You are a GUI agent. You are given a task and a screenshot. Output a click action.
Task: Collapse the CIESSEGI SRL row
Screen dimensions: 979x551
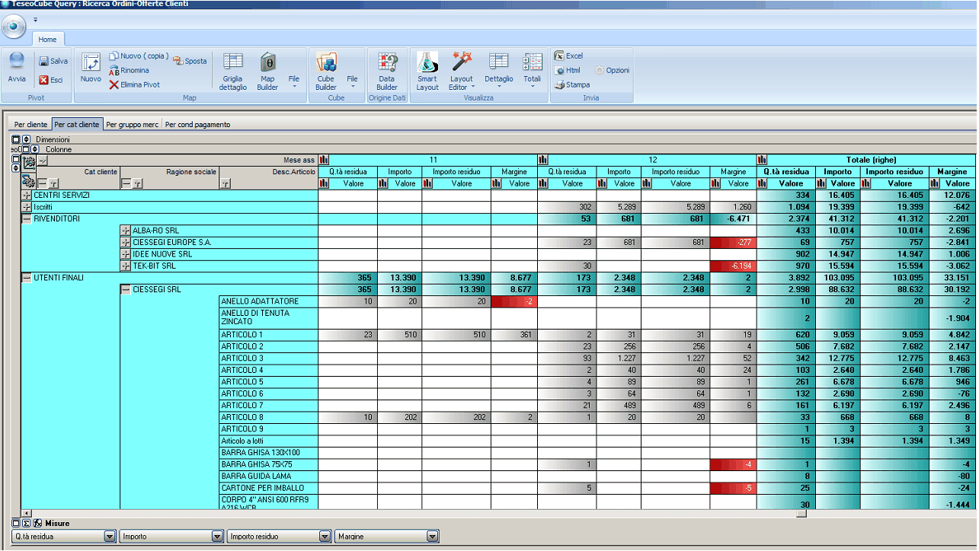click(126, 289)
